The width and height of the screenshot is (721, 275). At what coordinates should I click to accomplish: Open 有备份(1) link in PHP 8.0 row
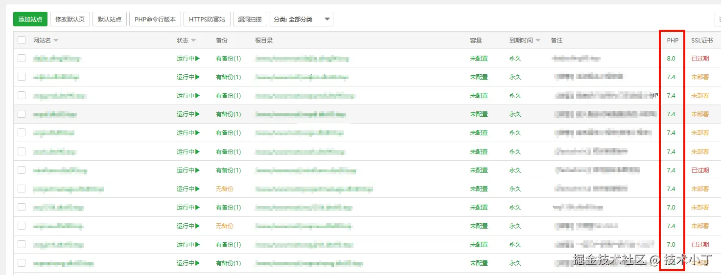(x=228, y=59)
